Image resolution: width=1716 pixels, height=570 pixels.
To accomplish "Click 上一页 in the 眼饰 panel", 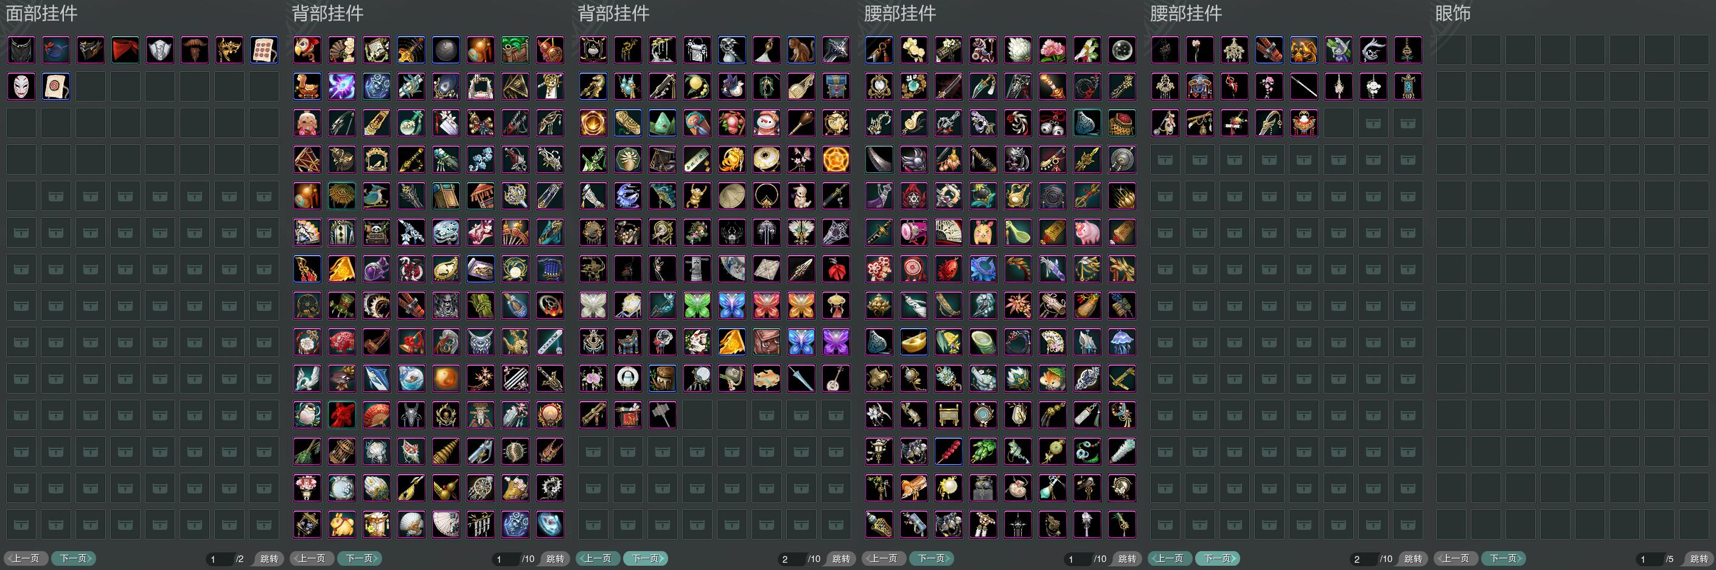I will pyautogui.click(x=1456, y=558).
